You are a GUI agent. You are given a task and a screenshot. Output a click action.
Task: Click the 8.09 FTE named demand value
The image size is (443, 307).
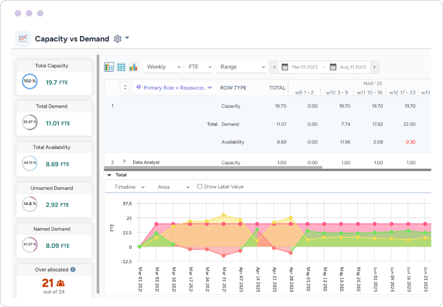click(x=57, y=246)
